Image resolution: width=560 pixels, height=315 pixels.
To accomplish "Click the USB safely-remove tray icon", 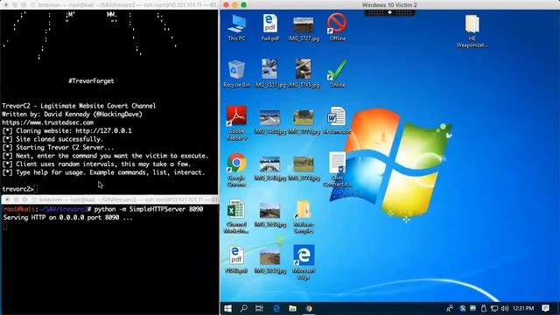I will tap(484, 308).
